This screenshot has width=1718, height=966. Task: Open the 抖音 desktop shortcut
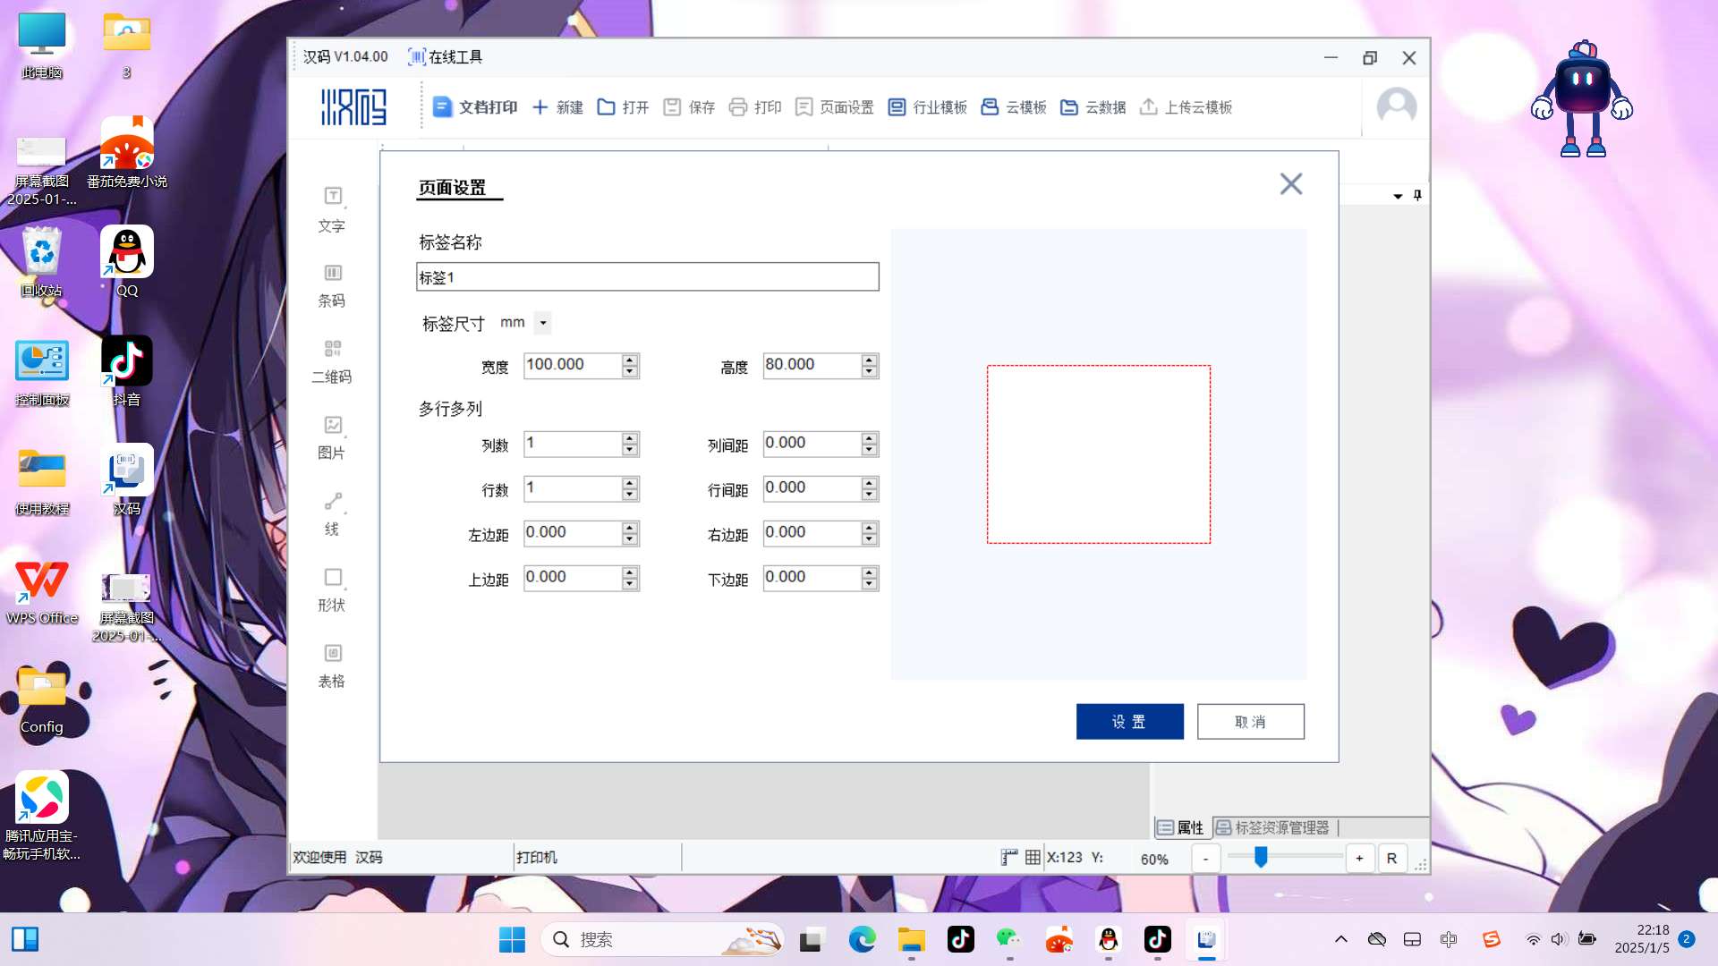pos(127,372)
